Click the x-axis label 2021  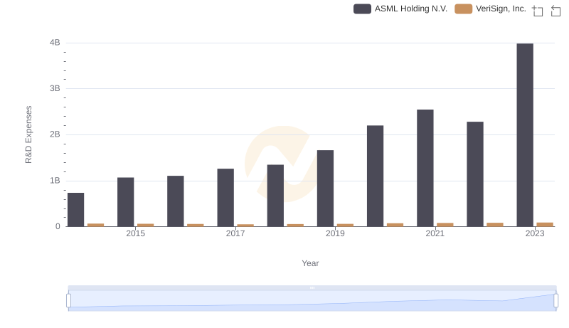coord(435,233)
